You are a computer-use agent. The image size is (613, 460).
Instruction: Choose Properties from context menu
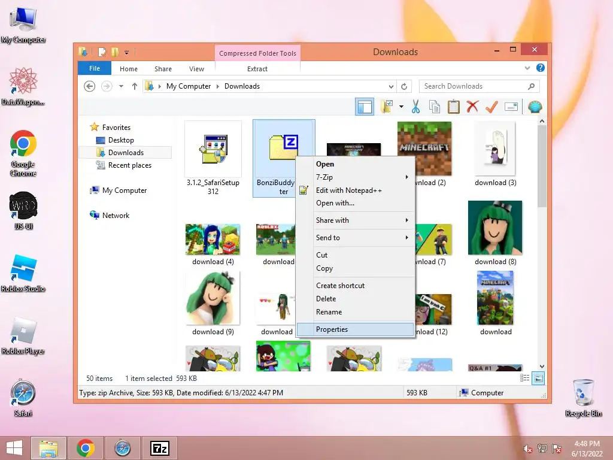coord(355,329)
